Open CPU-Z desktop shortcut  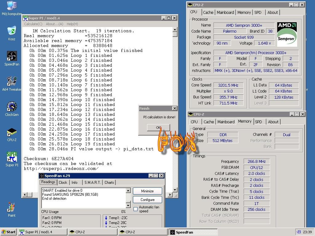[x=12, y=134]
